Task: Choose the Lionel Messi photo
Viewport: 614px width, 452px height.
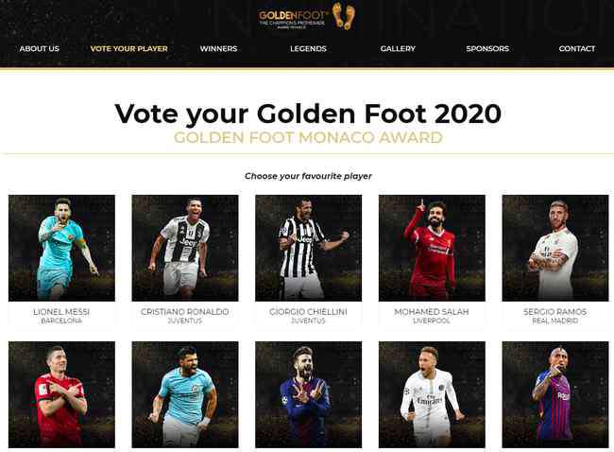Action: tap(61, 248)
